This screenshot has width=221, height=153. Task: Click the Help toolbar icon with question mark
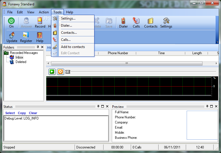[40, 37]
